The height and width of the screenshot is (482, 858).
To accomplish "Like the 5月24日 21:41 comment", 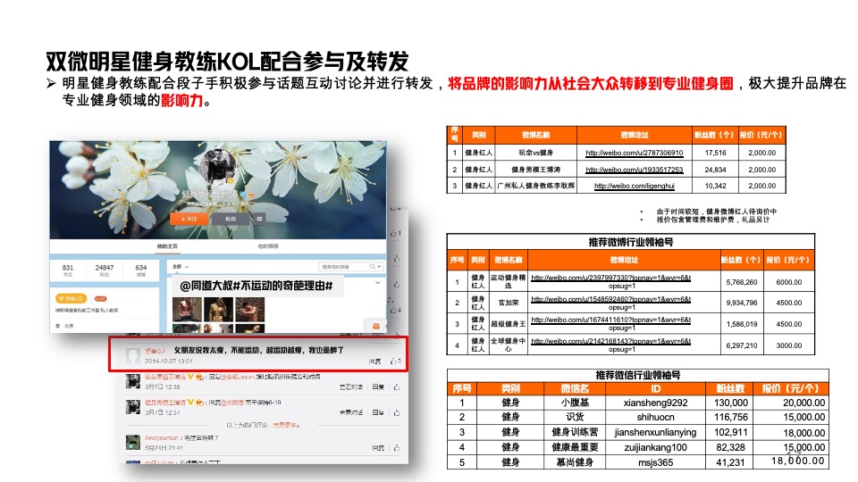I will (397, 447).
